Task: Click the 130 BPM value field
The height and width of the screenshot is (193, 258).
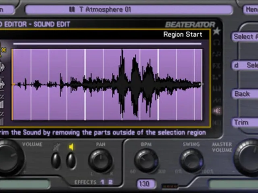Action: point(146,184)
